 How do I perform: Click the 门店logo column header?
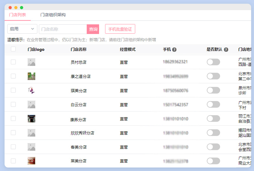coord(36,49)
